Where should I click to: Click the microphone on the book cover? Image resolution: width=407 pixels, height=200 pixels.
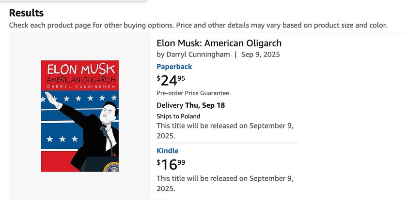pos(104,130)
